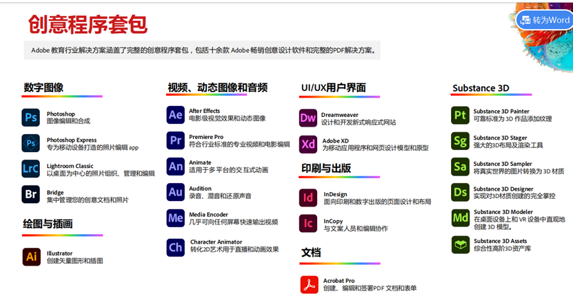
Task: Click the 'Character Animator' name text
Action: point(216,242)
